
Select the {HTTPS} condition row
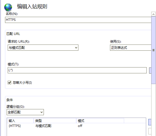pyautogui.click(x=76, y=126)
